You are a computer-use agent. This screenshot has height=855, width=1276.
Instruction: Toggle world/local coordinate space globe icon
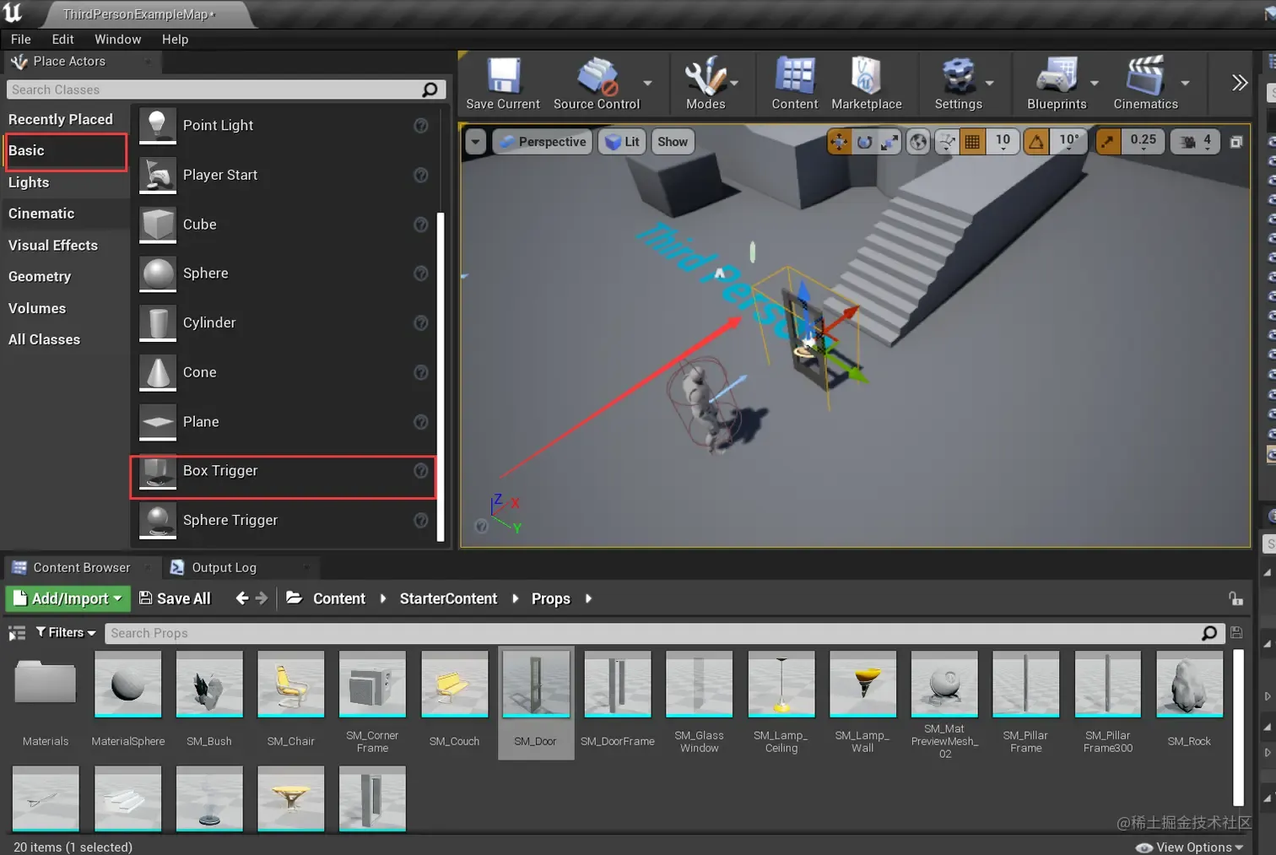[x=918, y=142]
